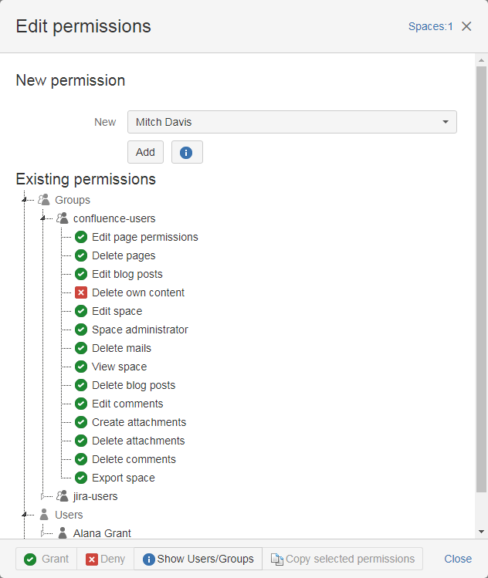Click the green check beside Edit page permissions
Screen dimensions: 488x578
pyautogui.click(x=81, y=237)
